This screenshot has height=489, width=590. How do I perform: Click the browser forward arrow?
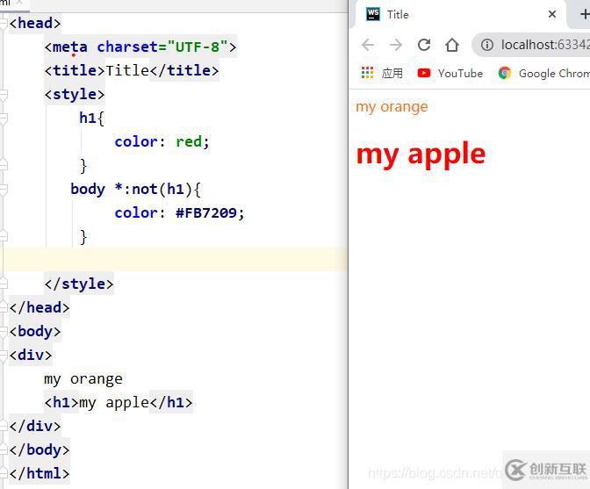pos(396,45)
